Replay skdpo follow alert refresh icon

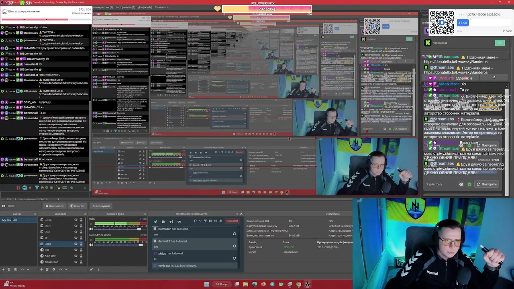point(235,258)
